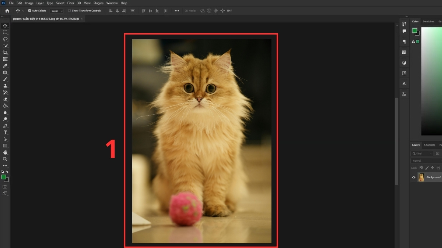Toggle lock position in Layers panel
Image resolution: width=442 pixels, height=248 pixels.
[433, 168]
